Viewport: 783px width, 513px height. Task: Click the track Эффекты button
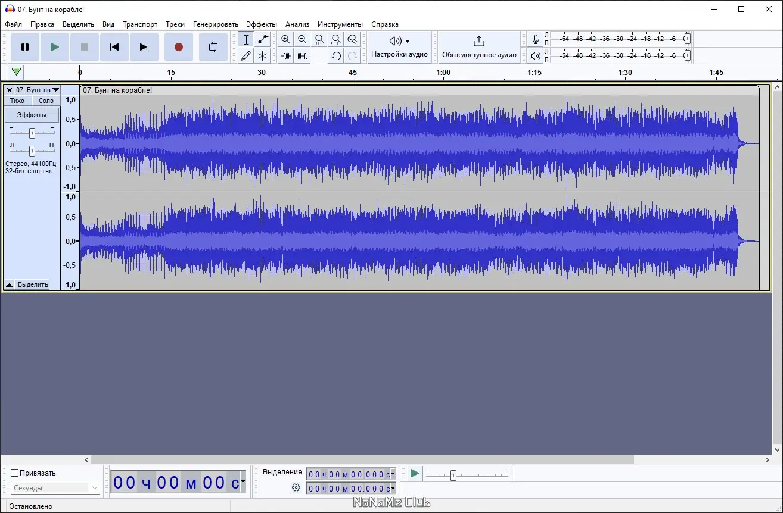tap(32, 115)
